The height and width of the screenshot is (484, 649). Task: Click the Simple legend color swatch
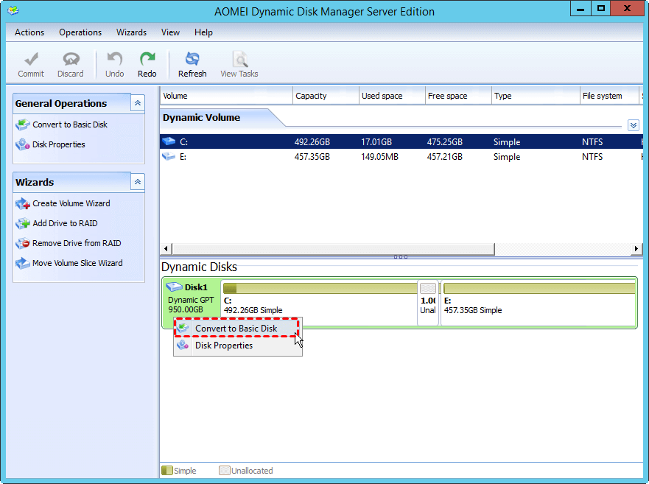[x=166, y=470]
